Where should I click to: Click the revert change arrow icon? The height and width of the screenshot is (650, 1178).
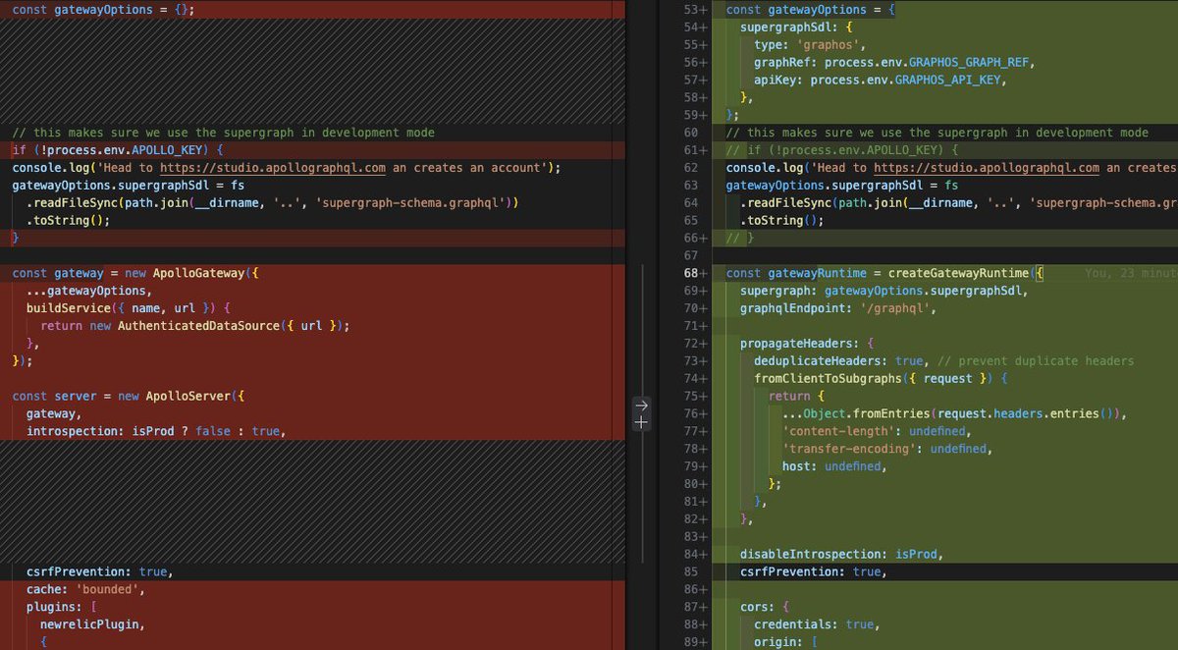(641, 405)
